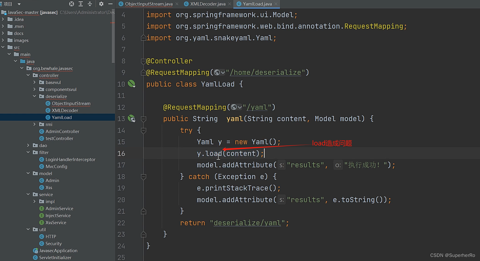Expand the docs folder
Viewport: 480px width, 261px height.
3,33
